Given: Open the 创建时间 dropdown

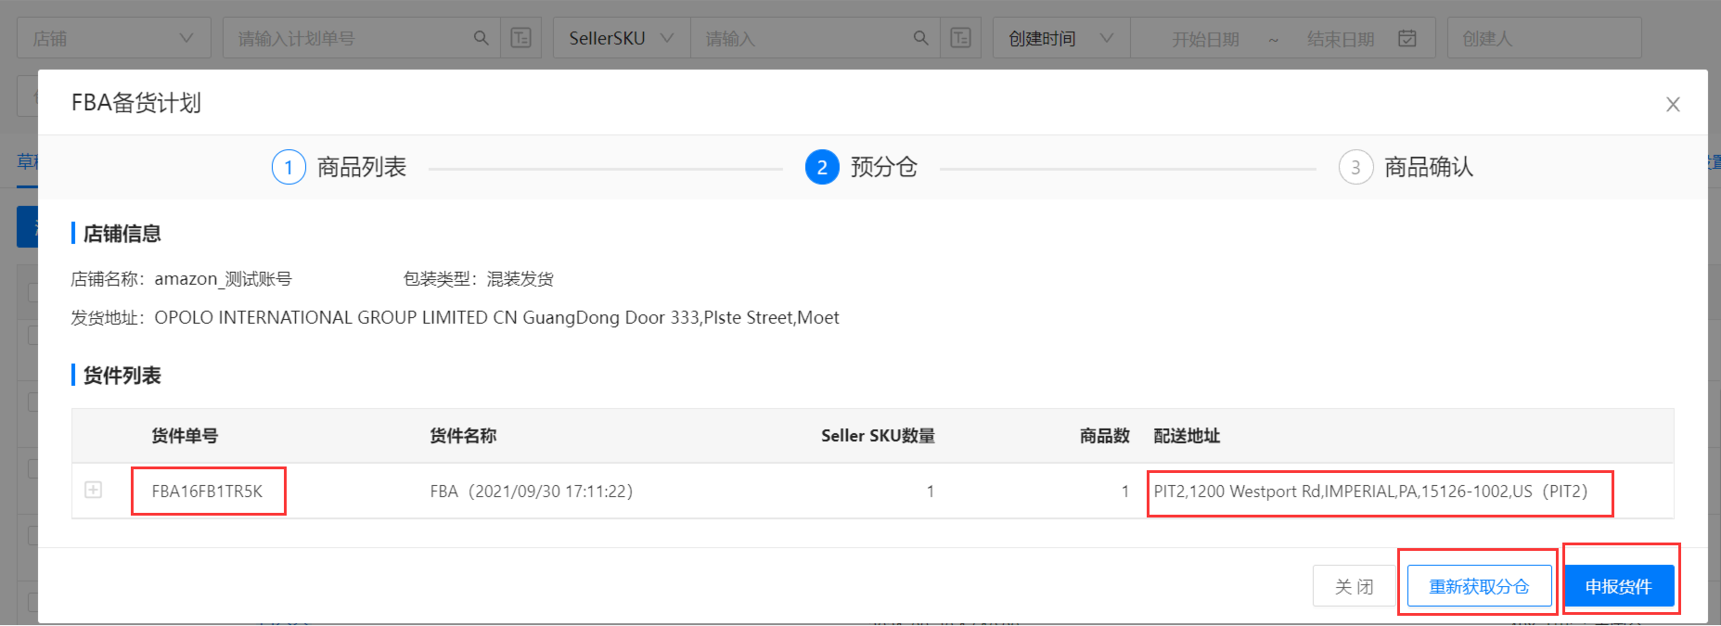Looking at the screenshot, I should click(1061, 38).
